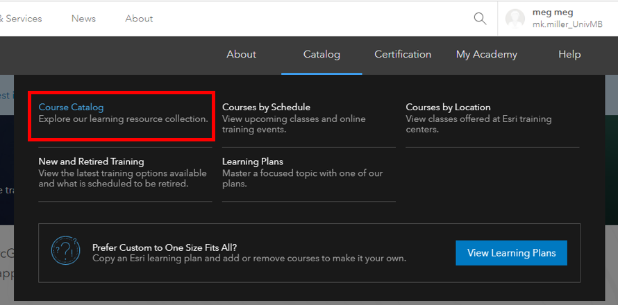Open About in the top white bar

[139, 19]
